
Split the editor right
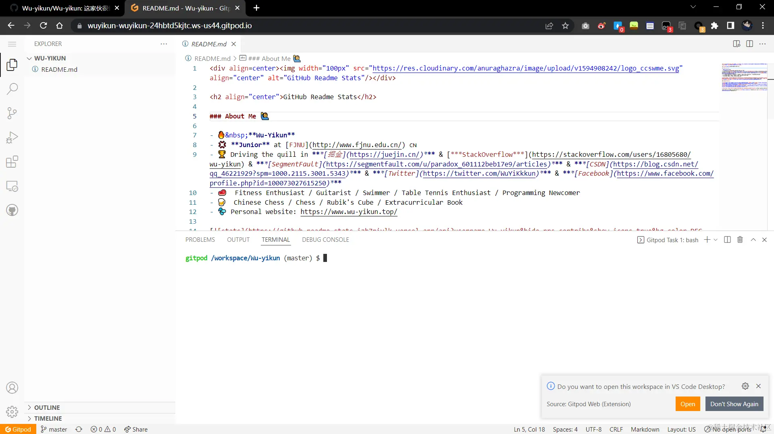749,44
